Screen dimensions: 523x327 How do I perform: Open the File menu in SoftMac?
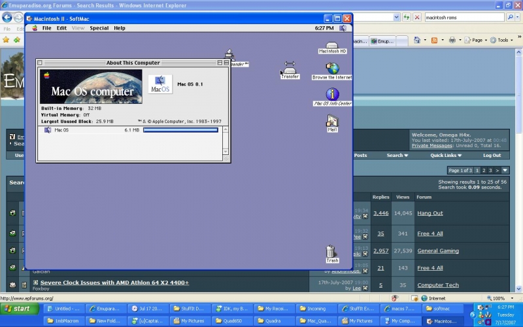[x=46, y=28]
